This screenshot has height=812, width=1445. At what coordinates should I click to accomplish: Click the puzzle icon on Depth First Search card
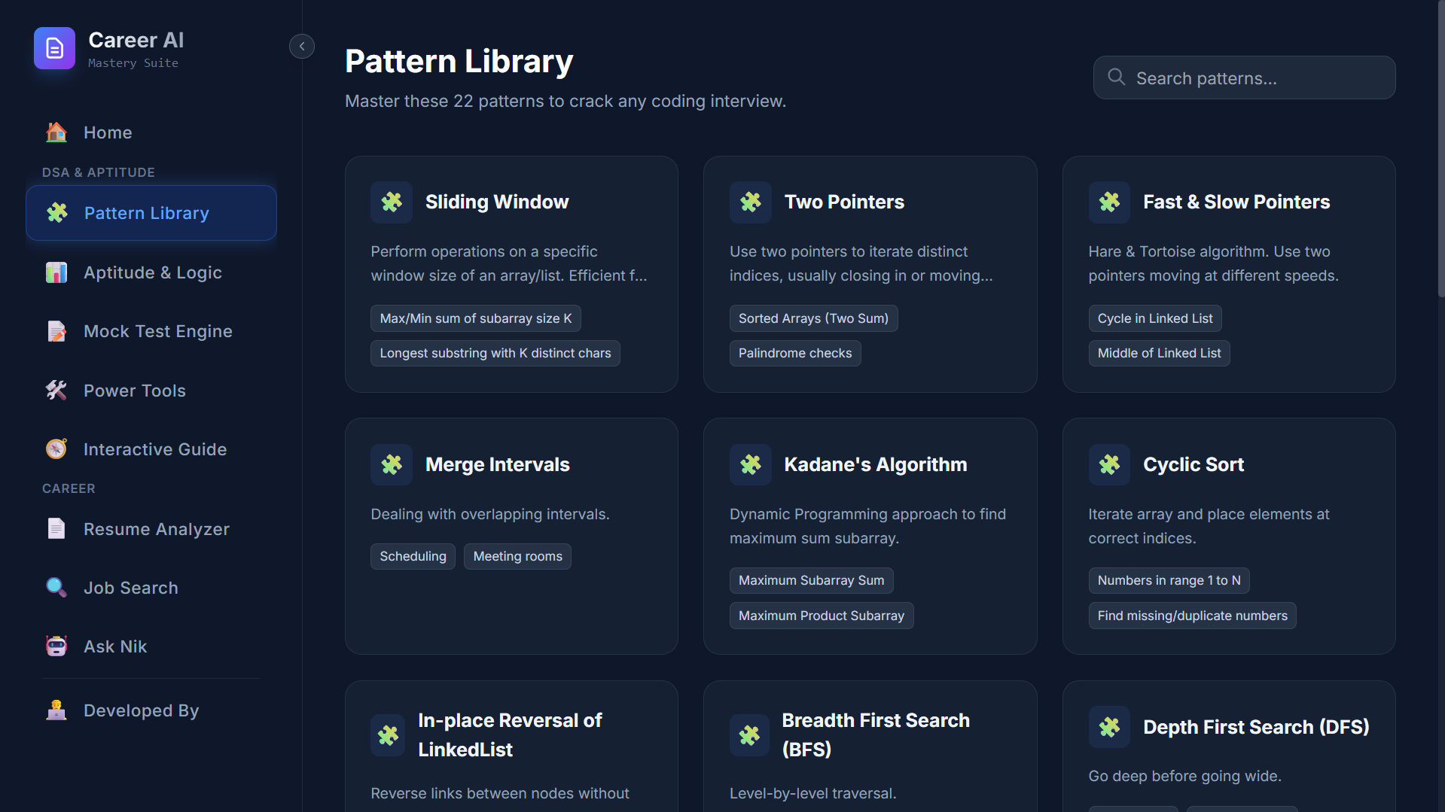[x=1109, y=727]
